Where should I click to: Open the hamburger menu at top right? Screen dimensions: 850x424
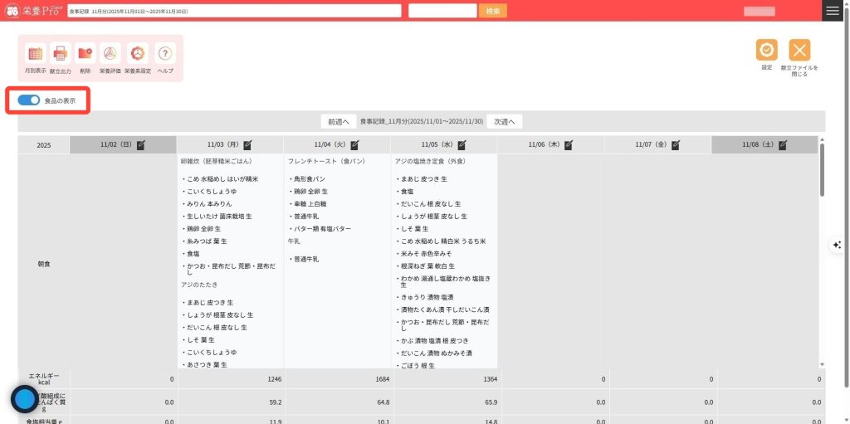pos(833,11)
